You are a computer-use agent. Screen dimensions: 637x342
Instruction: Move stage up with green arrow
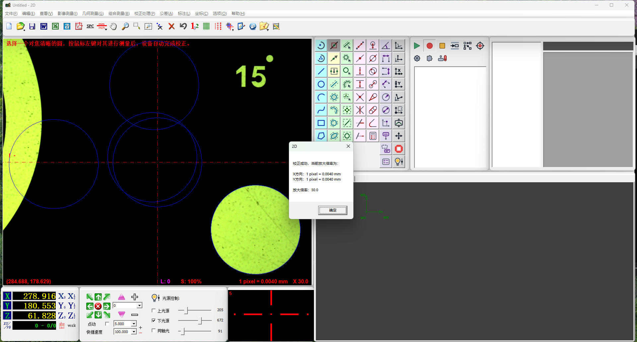98,297
